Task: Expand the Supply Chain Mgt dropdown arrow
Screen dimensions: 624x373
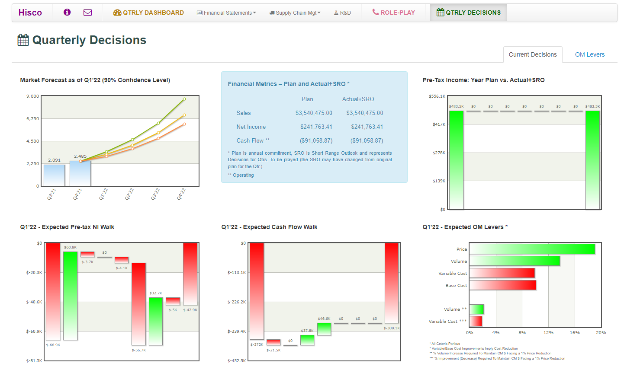Action: [319, 13]
